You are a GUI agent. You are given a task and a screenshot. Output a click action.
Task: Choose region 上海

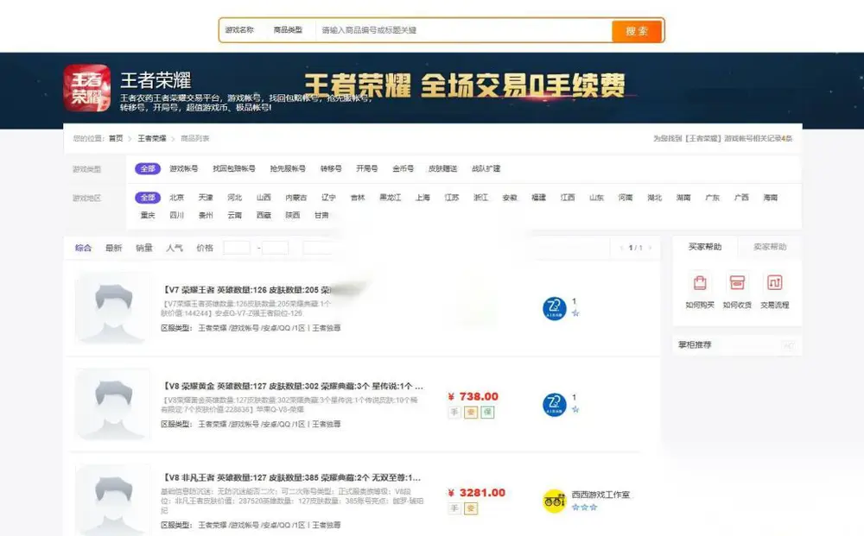[x=422, y=197]
